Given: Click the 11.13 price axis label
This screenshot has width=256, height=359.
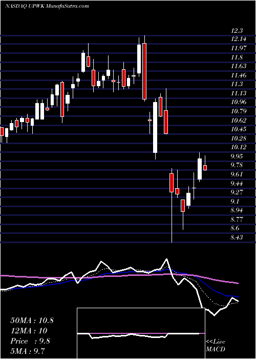Looking at the screenshot, I should coord(239,93).
